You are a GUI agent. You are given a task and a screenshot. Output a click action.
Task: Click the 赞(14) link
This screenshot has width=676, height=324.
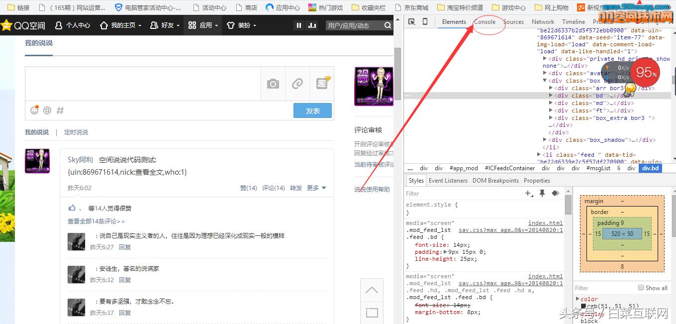pyautogui.click(x=249, y=188)
